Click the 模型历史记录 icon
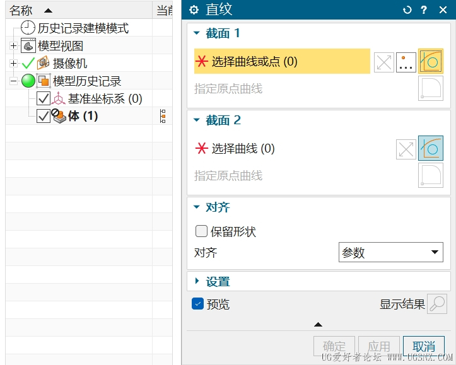Image resolution: width=456 pixels, height=365 pixels. pyautogui.click(x=44, y=81)
